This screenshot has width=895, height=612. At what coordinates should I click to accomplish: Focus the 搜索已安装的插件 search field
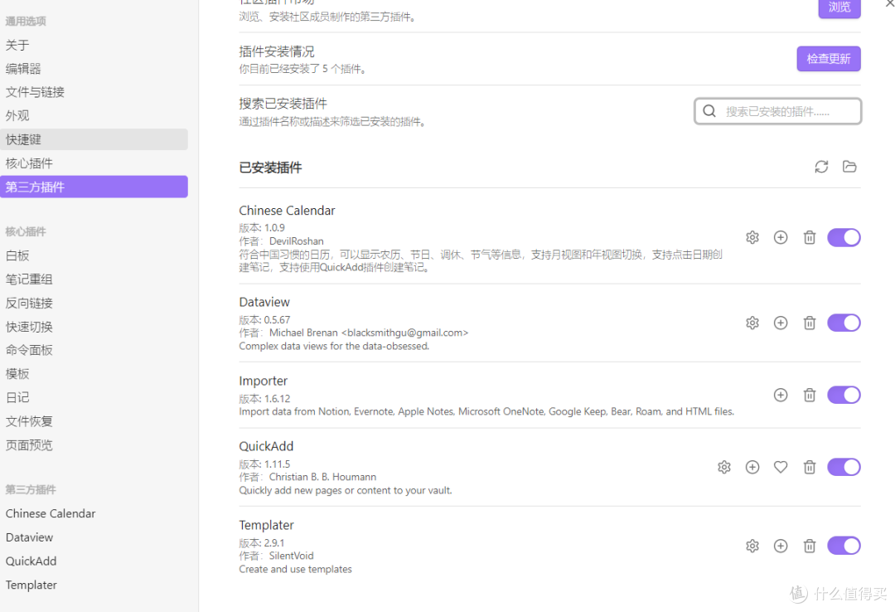tap(777, 111)
